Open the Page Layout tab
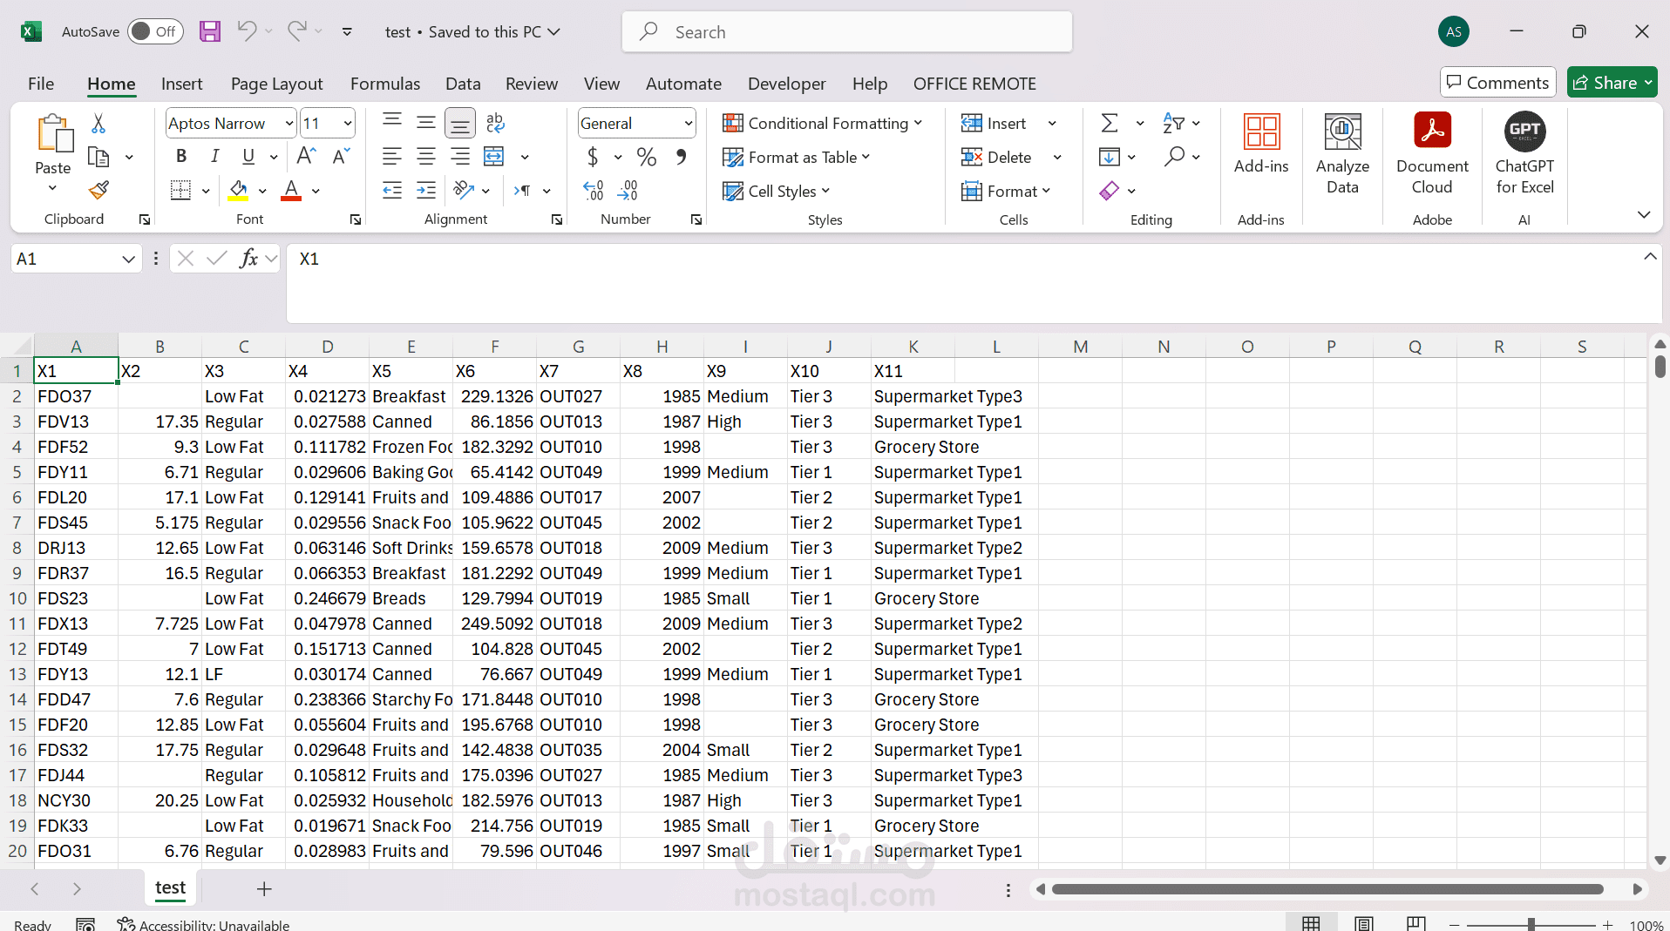 click(276, 84)
